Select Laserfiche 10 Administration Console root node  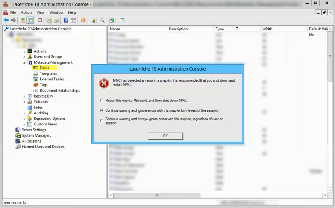click(x=41, y=29)
